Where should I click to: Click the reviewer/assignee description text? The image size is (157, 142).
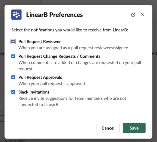tap(73, 48)
